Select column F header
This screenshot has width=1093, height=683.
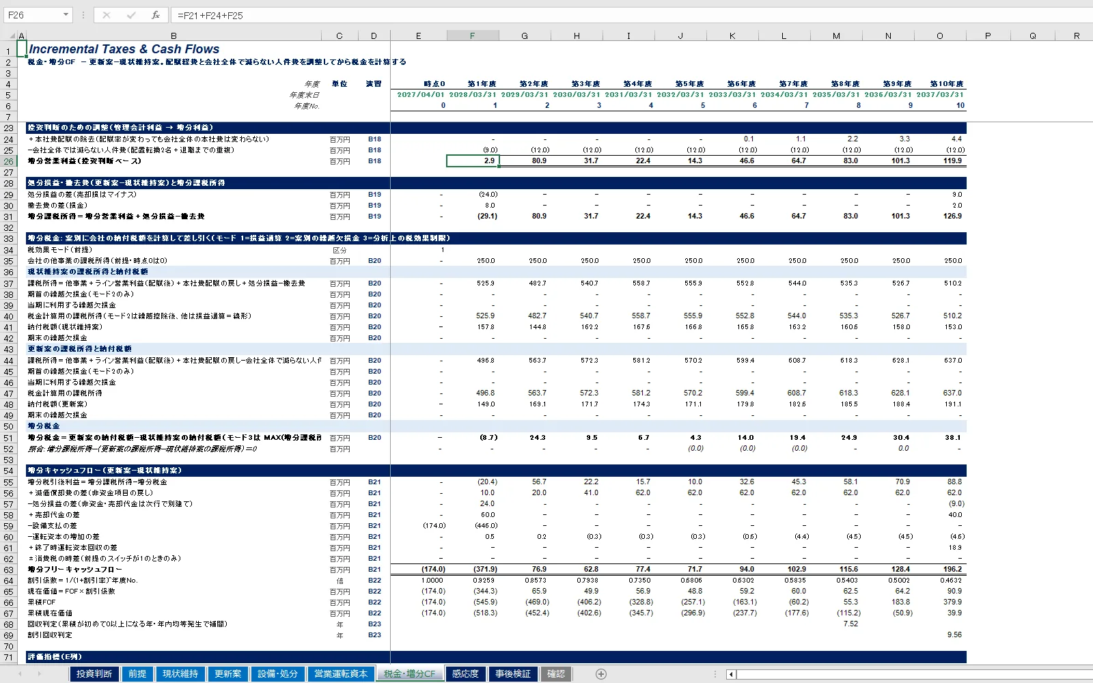473,36
